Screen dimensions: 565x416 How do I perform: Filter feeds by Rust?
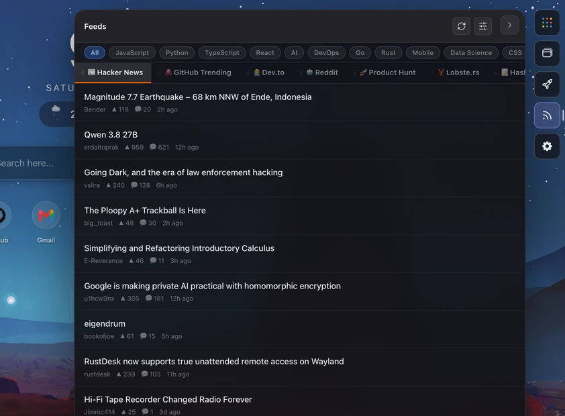pos(388,52)
